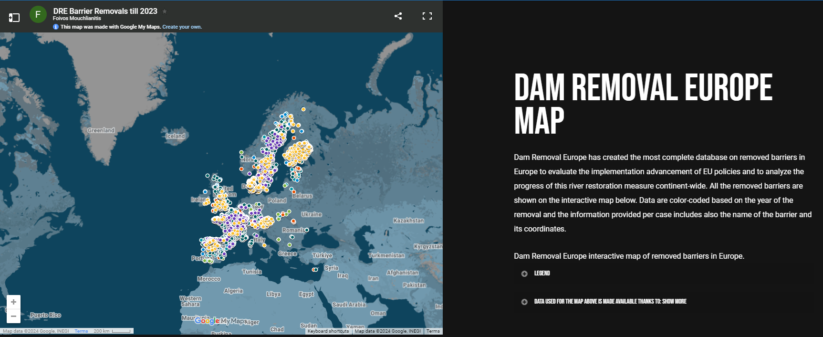
Task: Select the map marker near Syria's coast
Action: pos(315,270)
